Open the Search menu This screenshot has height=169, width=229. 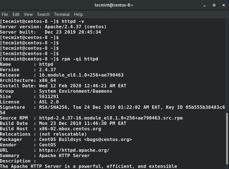(43, 14)
